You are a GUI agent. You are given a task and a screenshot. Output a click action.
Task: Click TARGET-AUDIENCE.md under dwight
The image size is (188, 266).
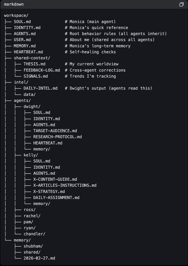click(x=55, y=131)
